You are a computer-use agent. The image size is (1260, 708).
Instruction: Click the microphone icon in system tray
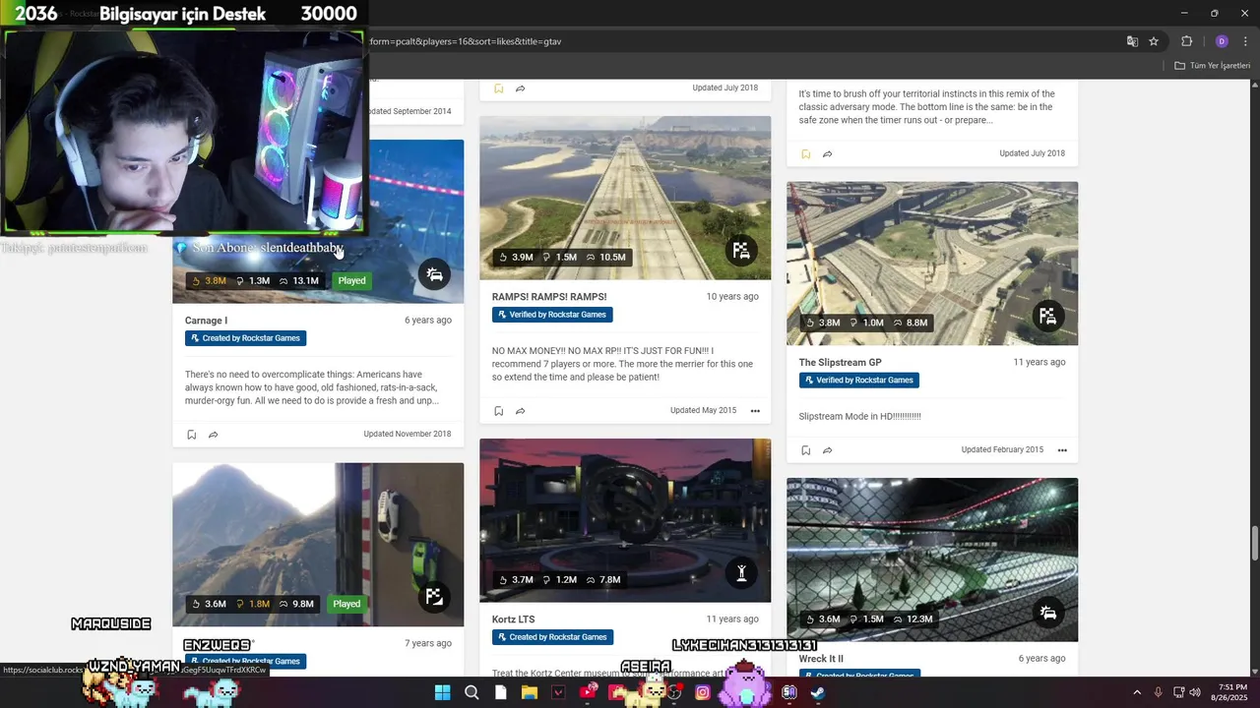[1159, 692]
